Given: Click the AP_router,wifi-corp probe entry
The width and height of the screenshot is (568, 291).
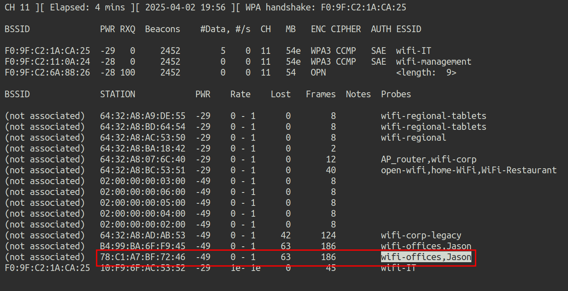Looking at the screenshot, I should [x=428, y=159].
